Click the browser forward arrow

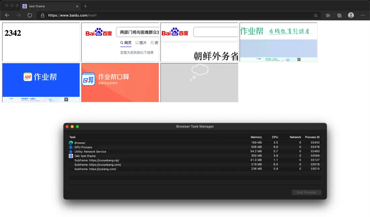(19, 15)
